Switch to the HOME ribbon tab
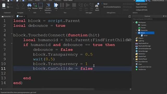This screenshot has height=94, width=167. click(x=30, y=1)
